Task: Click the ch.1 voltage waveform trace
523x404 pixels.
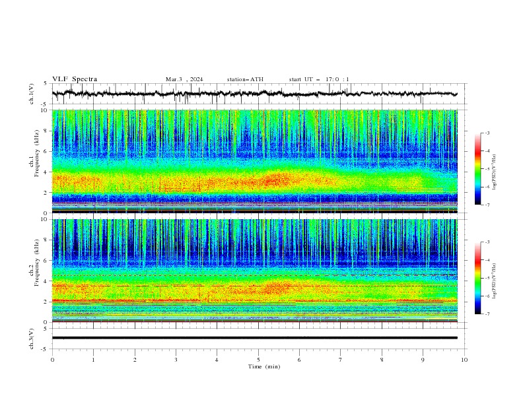Action: pos(254,94)
